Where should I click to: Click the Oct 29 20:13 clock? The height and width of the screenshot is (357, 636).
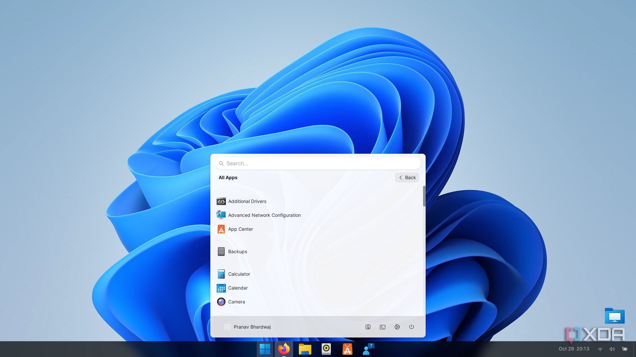(574, 349)
